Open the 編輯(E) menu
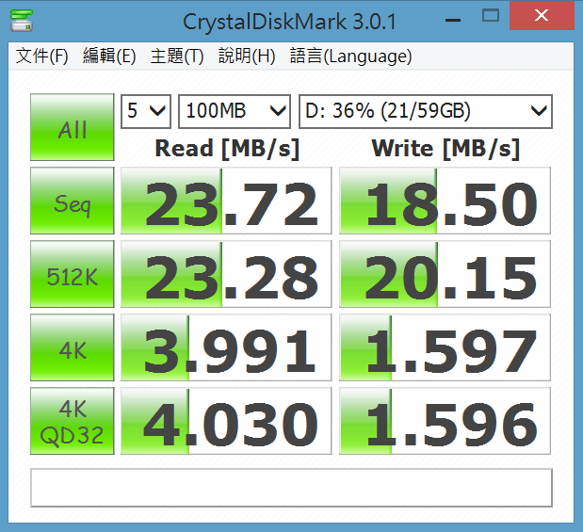Viewport: 583px width, 532px height. pyautogui.click(x=109, y=56)
